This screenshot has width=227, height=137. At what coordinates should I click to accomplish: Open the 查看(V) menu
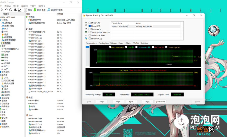(7, 6)
